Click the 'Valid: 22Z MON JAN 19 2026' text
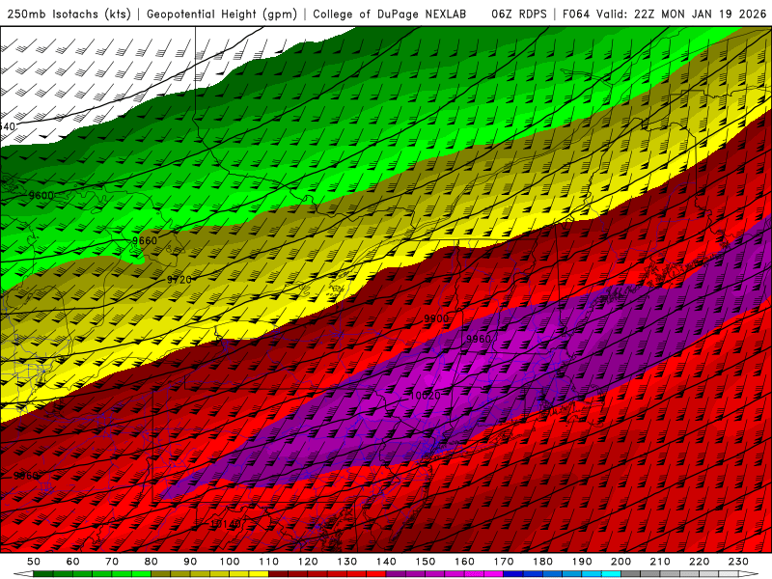The image size is (772, 579). pyautogui.click(x=682, y=14)
